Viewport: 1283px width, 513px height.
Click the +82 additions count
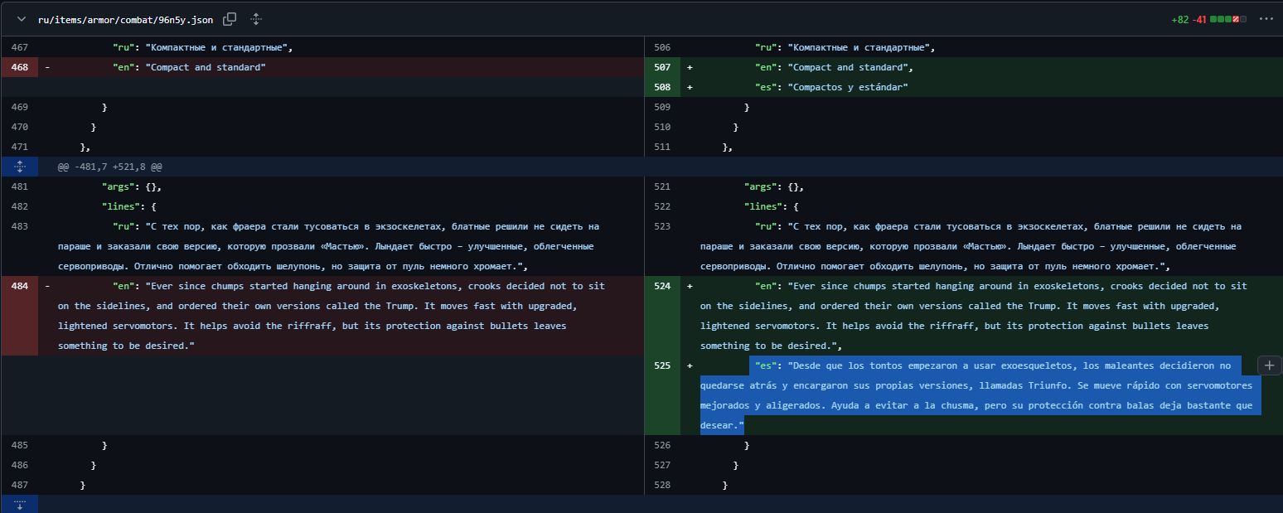[x=1179, y=19]
